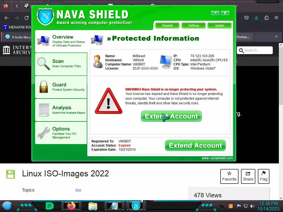
Task: Open the www.navashield.com link
Action: tap(217, 158)
